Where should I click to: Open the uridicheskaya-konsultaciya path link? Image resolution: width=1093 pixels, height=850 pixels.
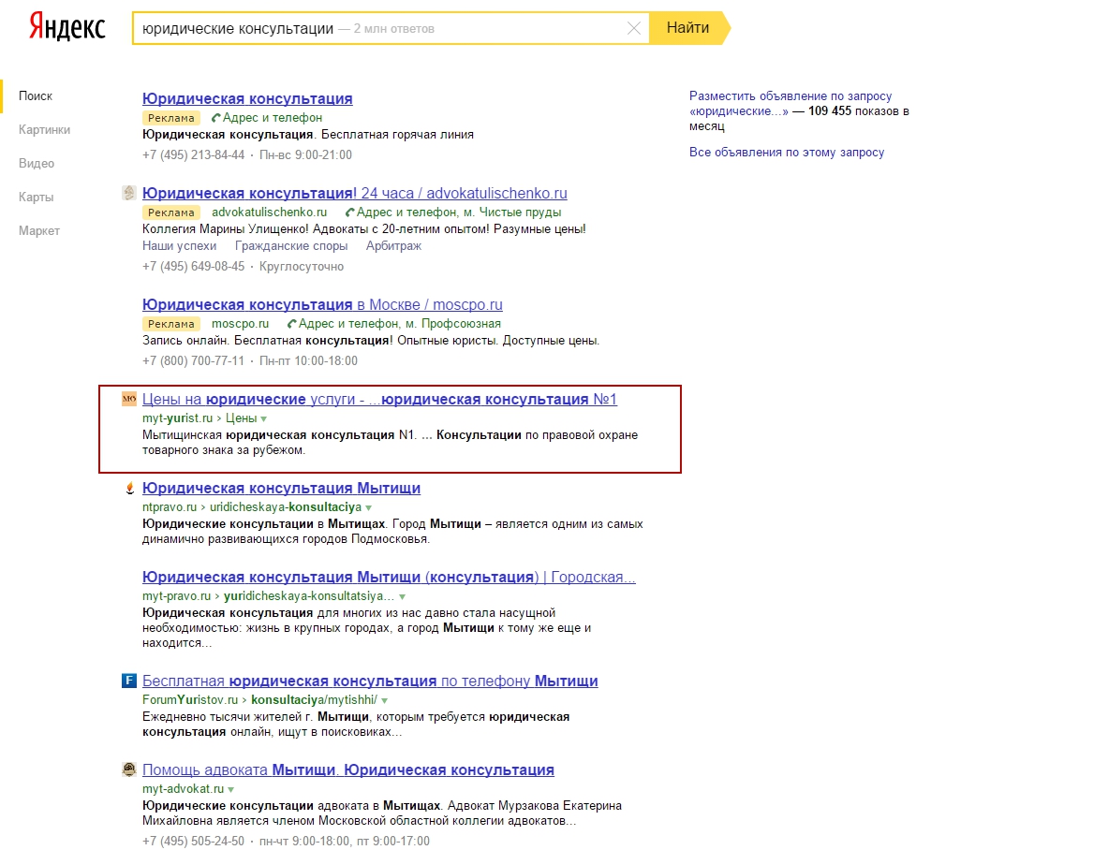point(286,507)
